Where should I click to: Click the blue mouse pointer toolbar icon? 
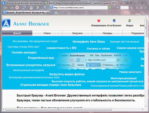point(45,8)
